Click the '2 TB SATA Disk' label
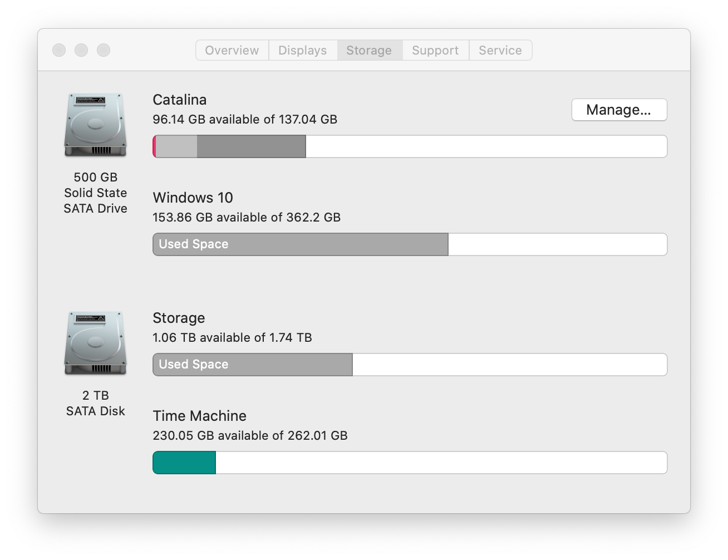 click(x=96, y=403)
